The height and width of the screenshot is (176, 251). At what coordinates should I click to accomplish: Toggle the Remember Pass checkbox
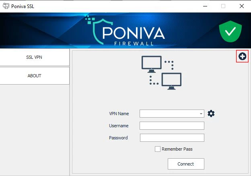click(x=158, y=149)
